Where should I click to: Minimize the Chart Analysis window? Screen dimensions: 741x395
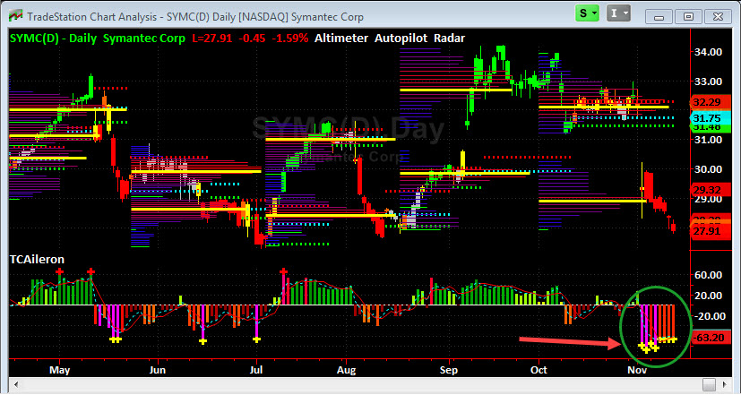[x=659, y=17]
